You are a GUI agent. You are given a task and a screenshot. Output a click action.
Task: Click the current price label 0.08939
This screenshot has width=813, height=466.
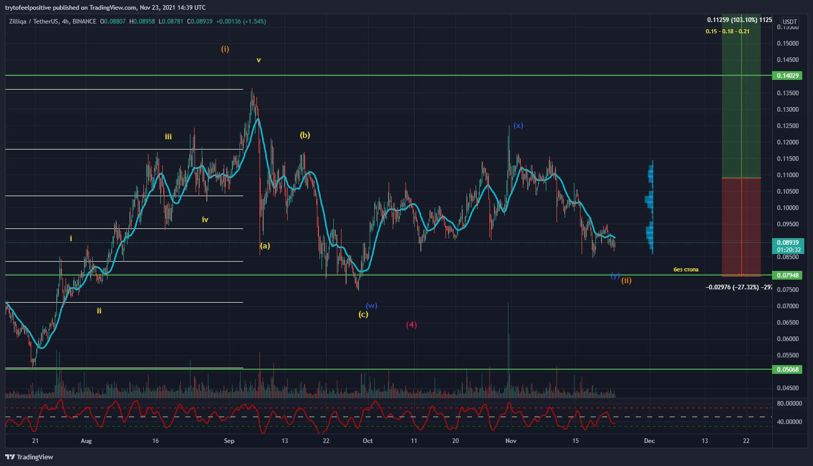coord(787,243)
